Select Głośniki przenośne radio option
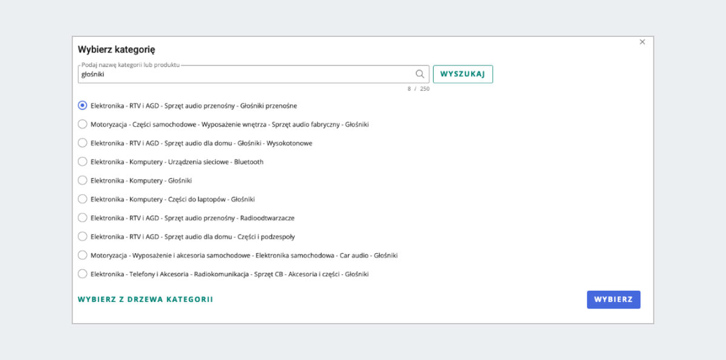This screenshot has height=360, width=726. (83, 106)
